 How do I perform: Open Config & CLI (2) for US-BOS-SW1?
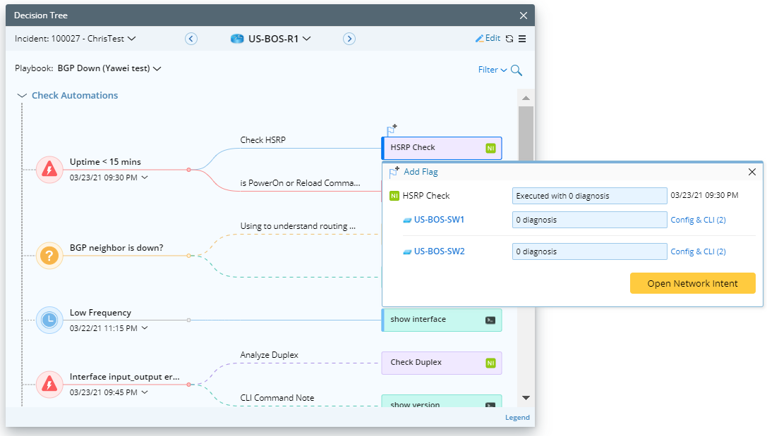698,220
